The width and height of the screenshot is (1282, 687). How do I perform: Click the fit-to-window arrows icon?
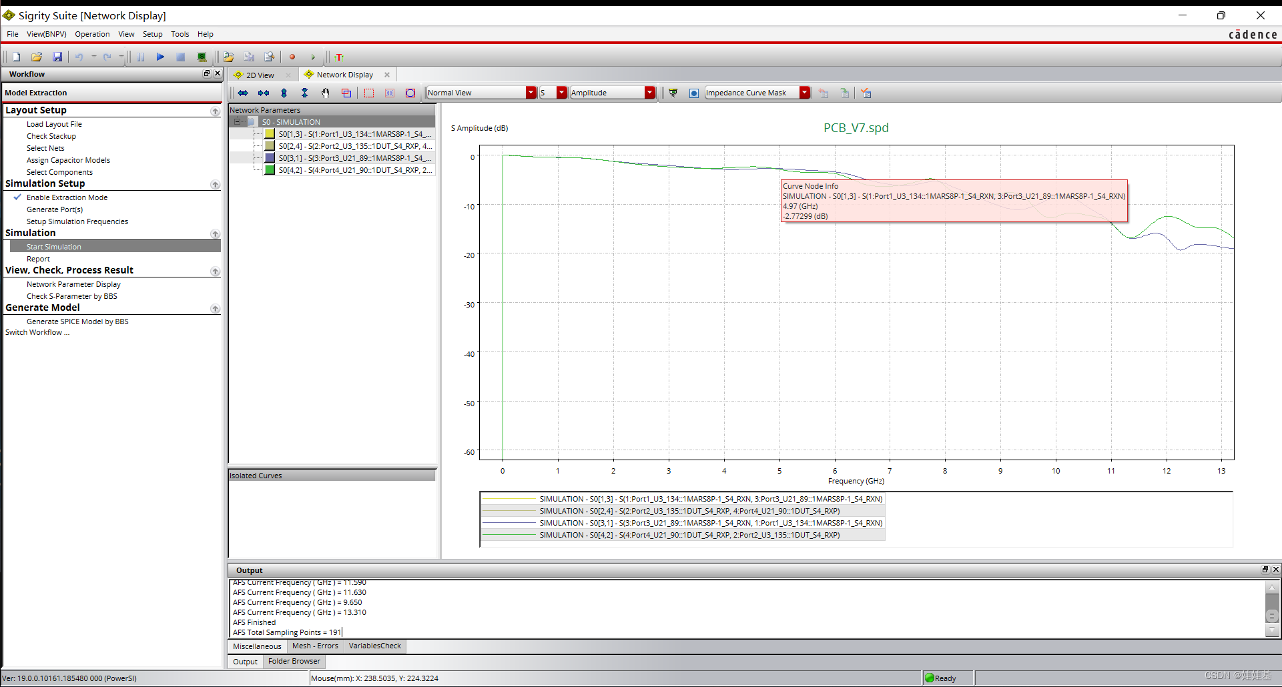(390, 93)
